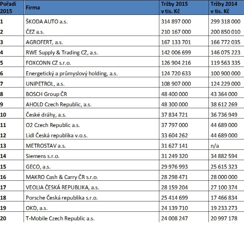Image resolution: width=244 pixels, height=230 pixels.
Task: Select the value '43 364 000'
Action: [x=224, y=94]
